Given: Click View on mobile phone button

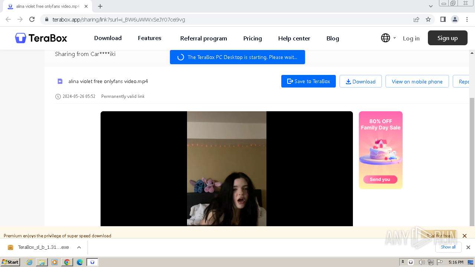Looking at the screenshot, I should pos(417,81).
